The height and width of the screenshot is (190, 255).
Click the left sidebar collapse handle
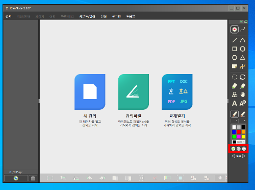(x=39, y=101)
